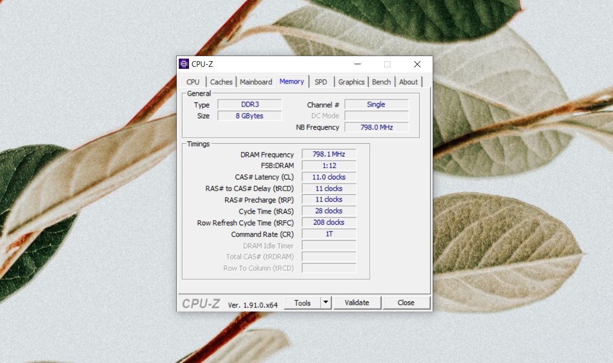Click the Validate button
This screenshot has width=613, height=363.
click(358, 302)
